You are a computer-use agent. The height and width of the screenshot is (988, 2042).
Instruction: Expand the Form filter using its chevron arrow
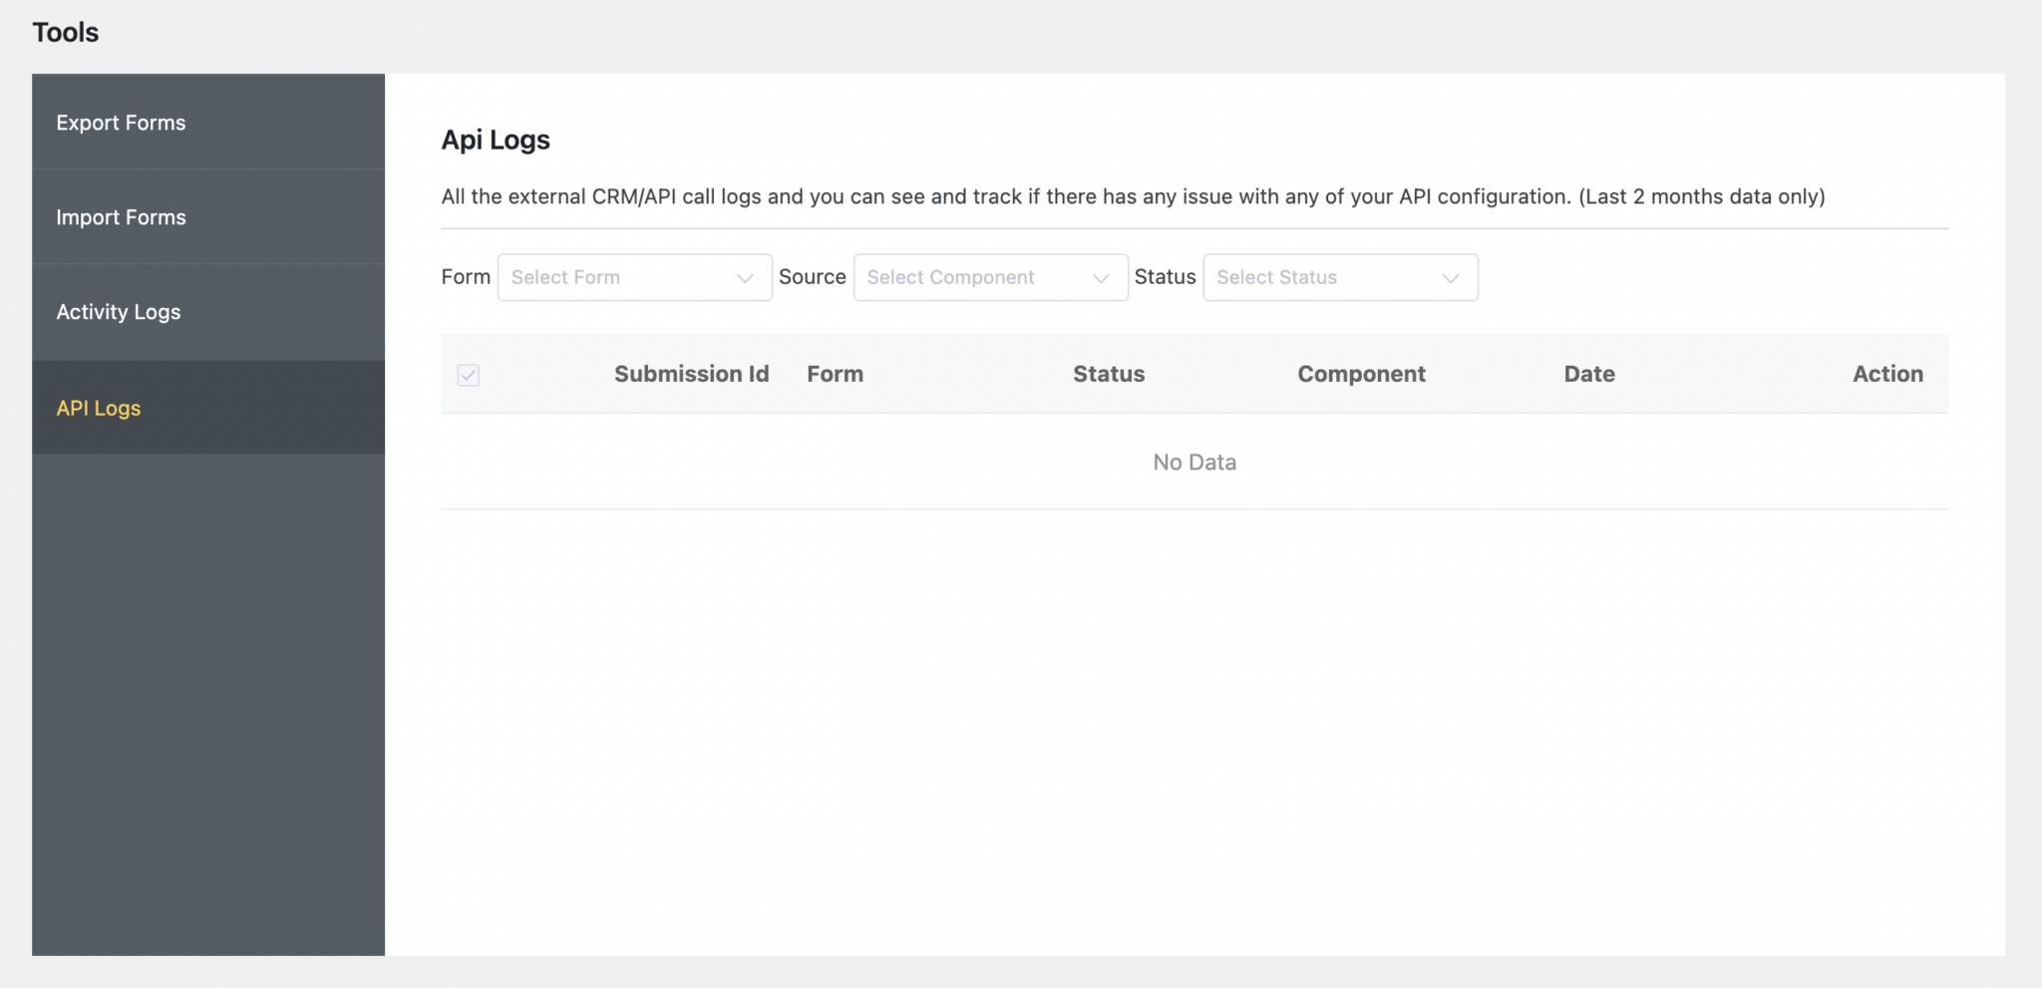746,279
